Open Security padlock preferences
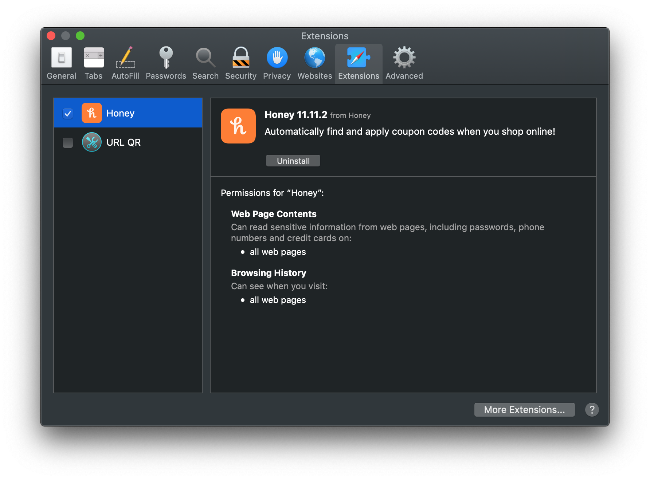The image size is (650, 480). 241,63
